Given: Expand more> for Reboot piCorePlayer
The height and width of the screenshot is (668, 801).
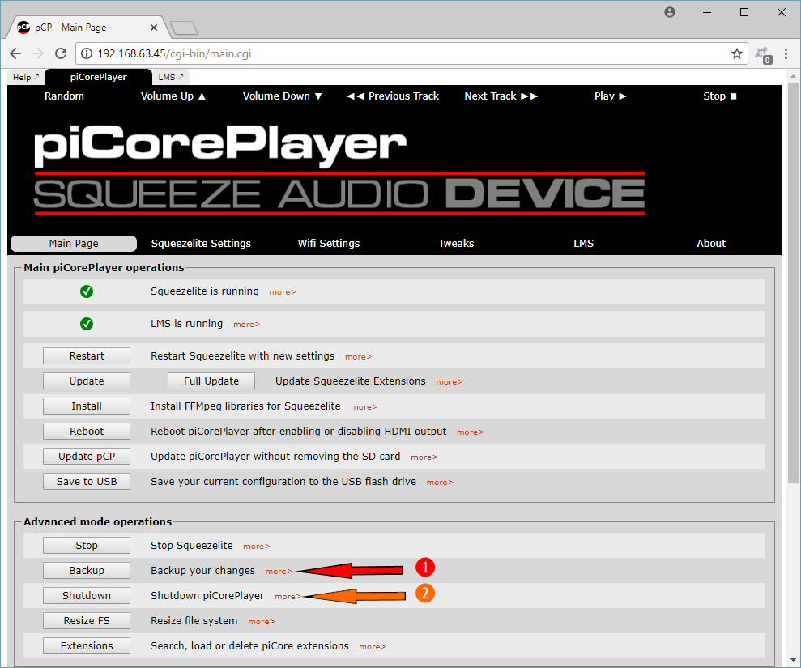Looking at the screenshot, I should coord(470,432).
